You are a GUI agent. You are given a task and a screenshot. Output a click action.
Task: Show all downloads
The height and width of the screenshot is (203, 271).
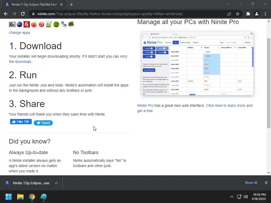[251, 183]
